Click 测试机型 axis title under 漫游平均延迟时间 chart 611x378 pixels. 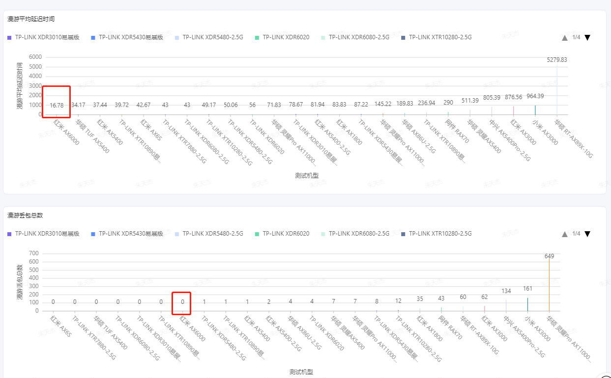307,175
